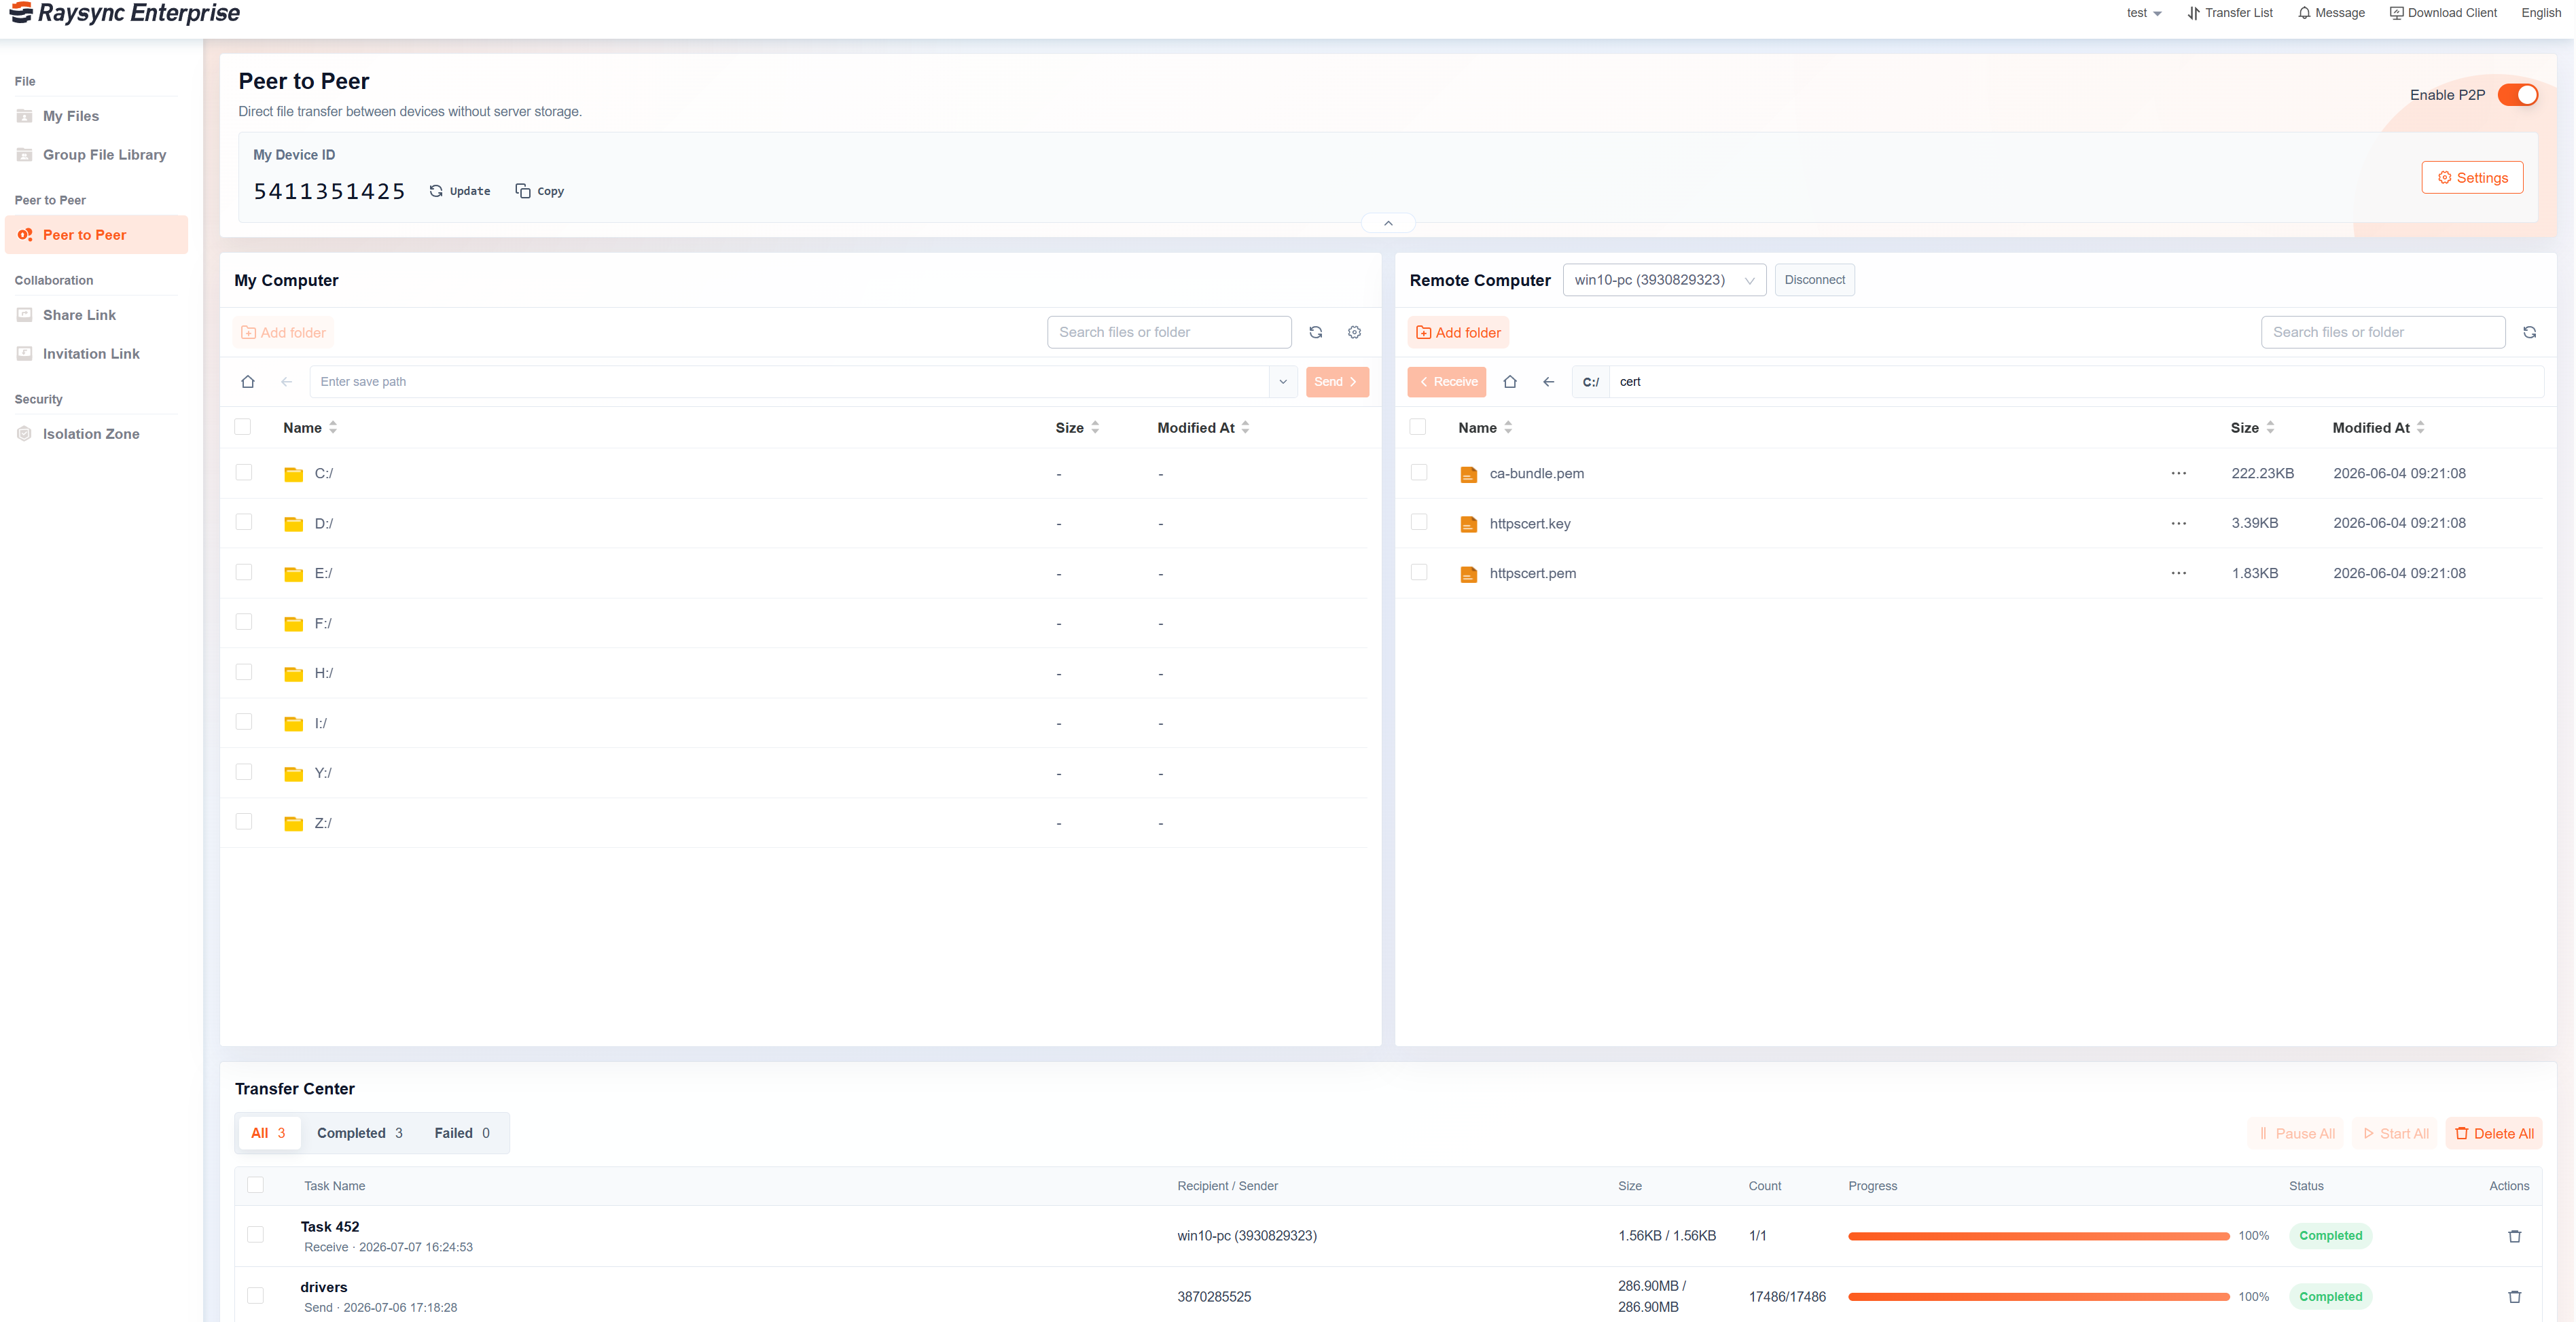
Task: Open Transfer List in header
Action: coord(2229,13)
